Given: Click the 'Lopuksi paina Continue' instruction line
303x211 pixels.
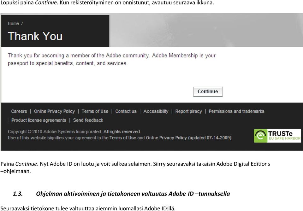Looking at the screenshot, I should point(107,3).
